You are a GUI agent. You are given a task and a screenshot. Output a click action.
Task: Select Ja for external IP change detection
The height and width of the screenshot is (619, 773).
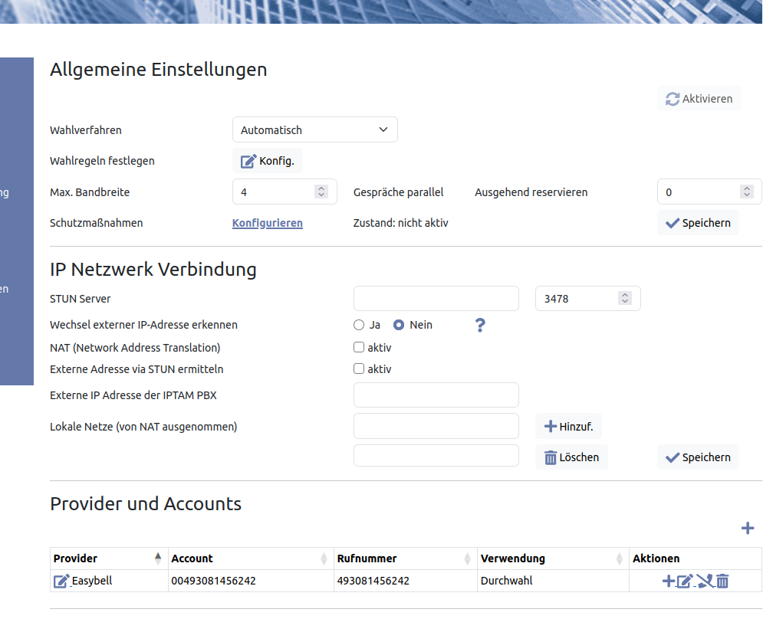359,325
